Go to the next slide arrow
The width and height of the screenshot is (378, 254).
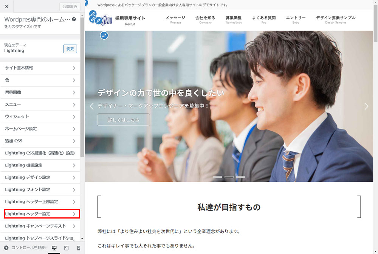(x=366, y=106)
